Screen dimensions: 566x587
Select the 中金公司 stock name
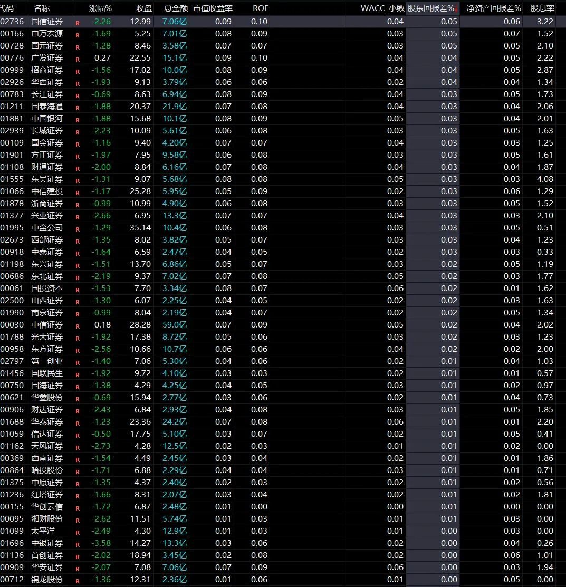(x=47, y=228)
